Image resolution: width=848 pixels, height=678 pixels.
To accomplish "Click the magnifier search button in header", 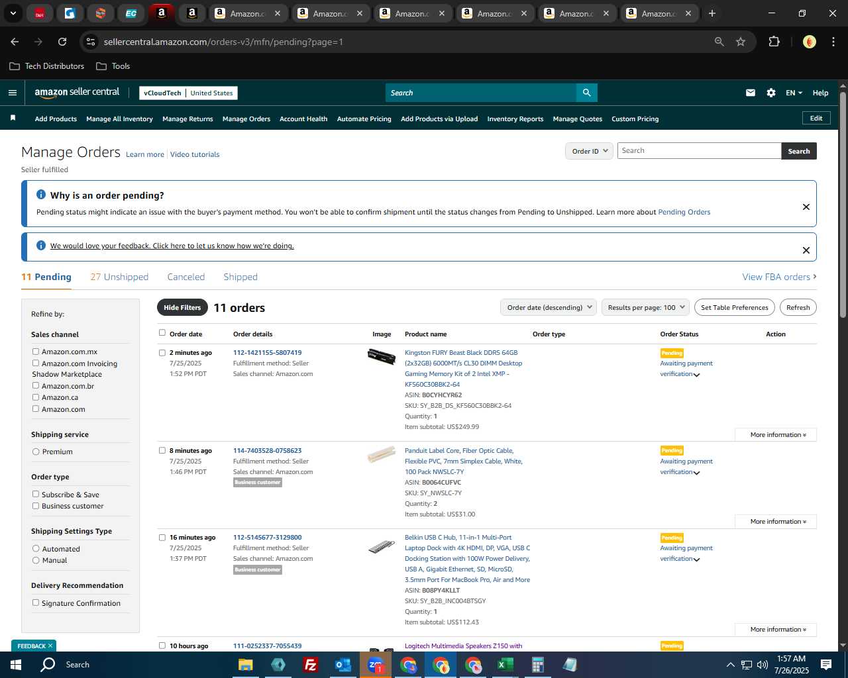I will (586, 93).
